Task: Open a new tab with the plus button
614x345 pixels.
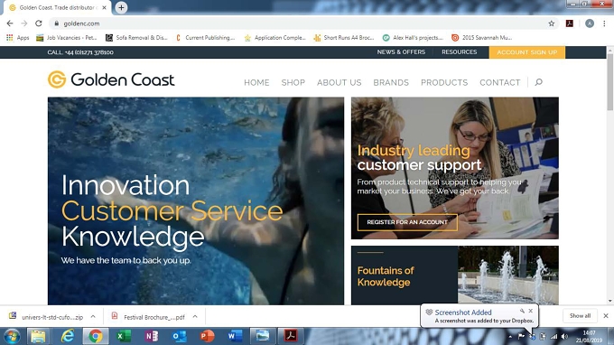Action: tap(121, 7)
